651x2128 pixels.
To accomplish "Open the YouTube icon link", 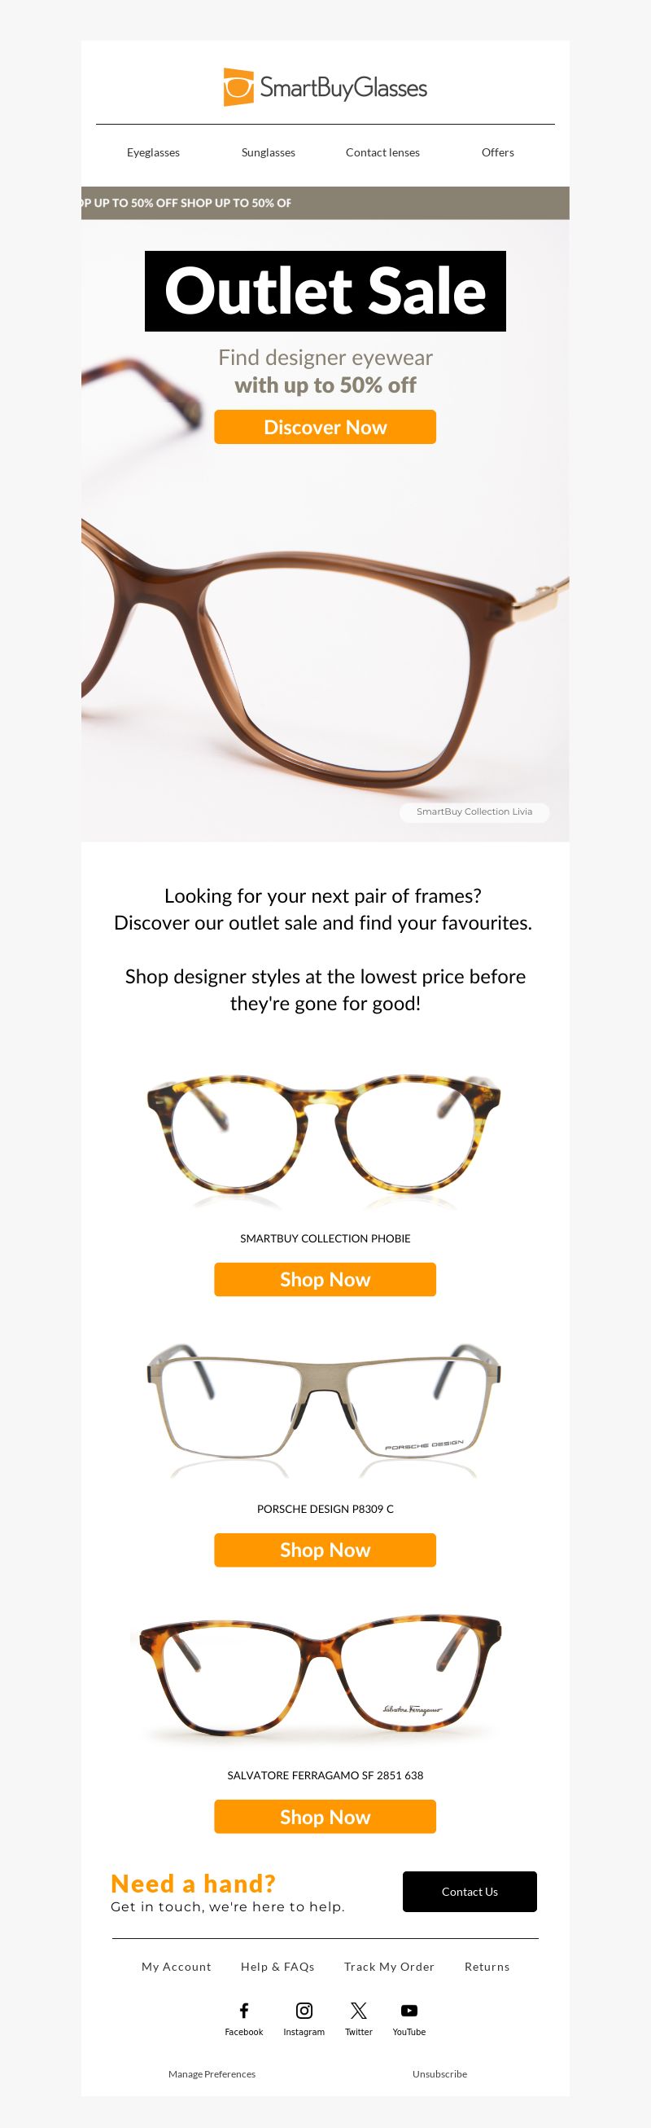I will pos(409,2010).
